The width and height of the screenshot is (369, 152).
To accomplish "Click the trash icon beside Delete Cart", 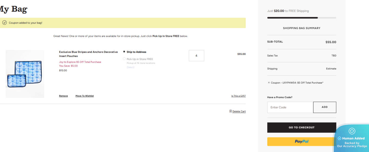I will [230, 111].
